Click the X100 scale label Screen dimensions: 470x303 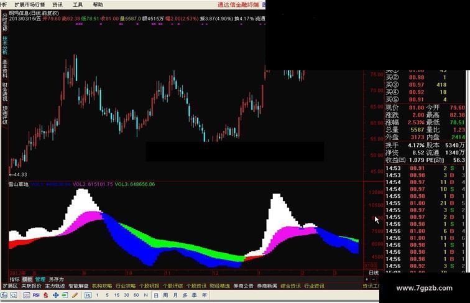point(371,265)
